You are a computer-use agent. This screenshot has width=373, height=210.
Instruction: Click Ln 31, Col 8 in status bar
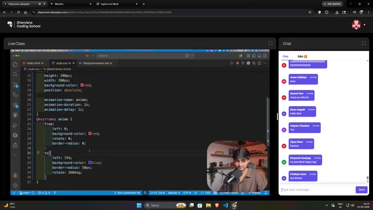pyautogui.click(x=157, y=192)
